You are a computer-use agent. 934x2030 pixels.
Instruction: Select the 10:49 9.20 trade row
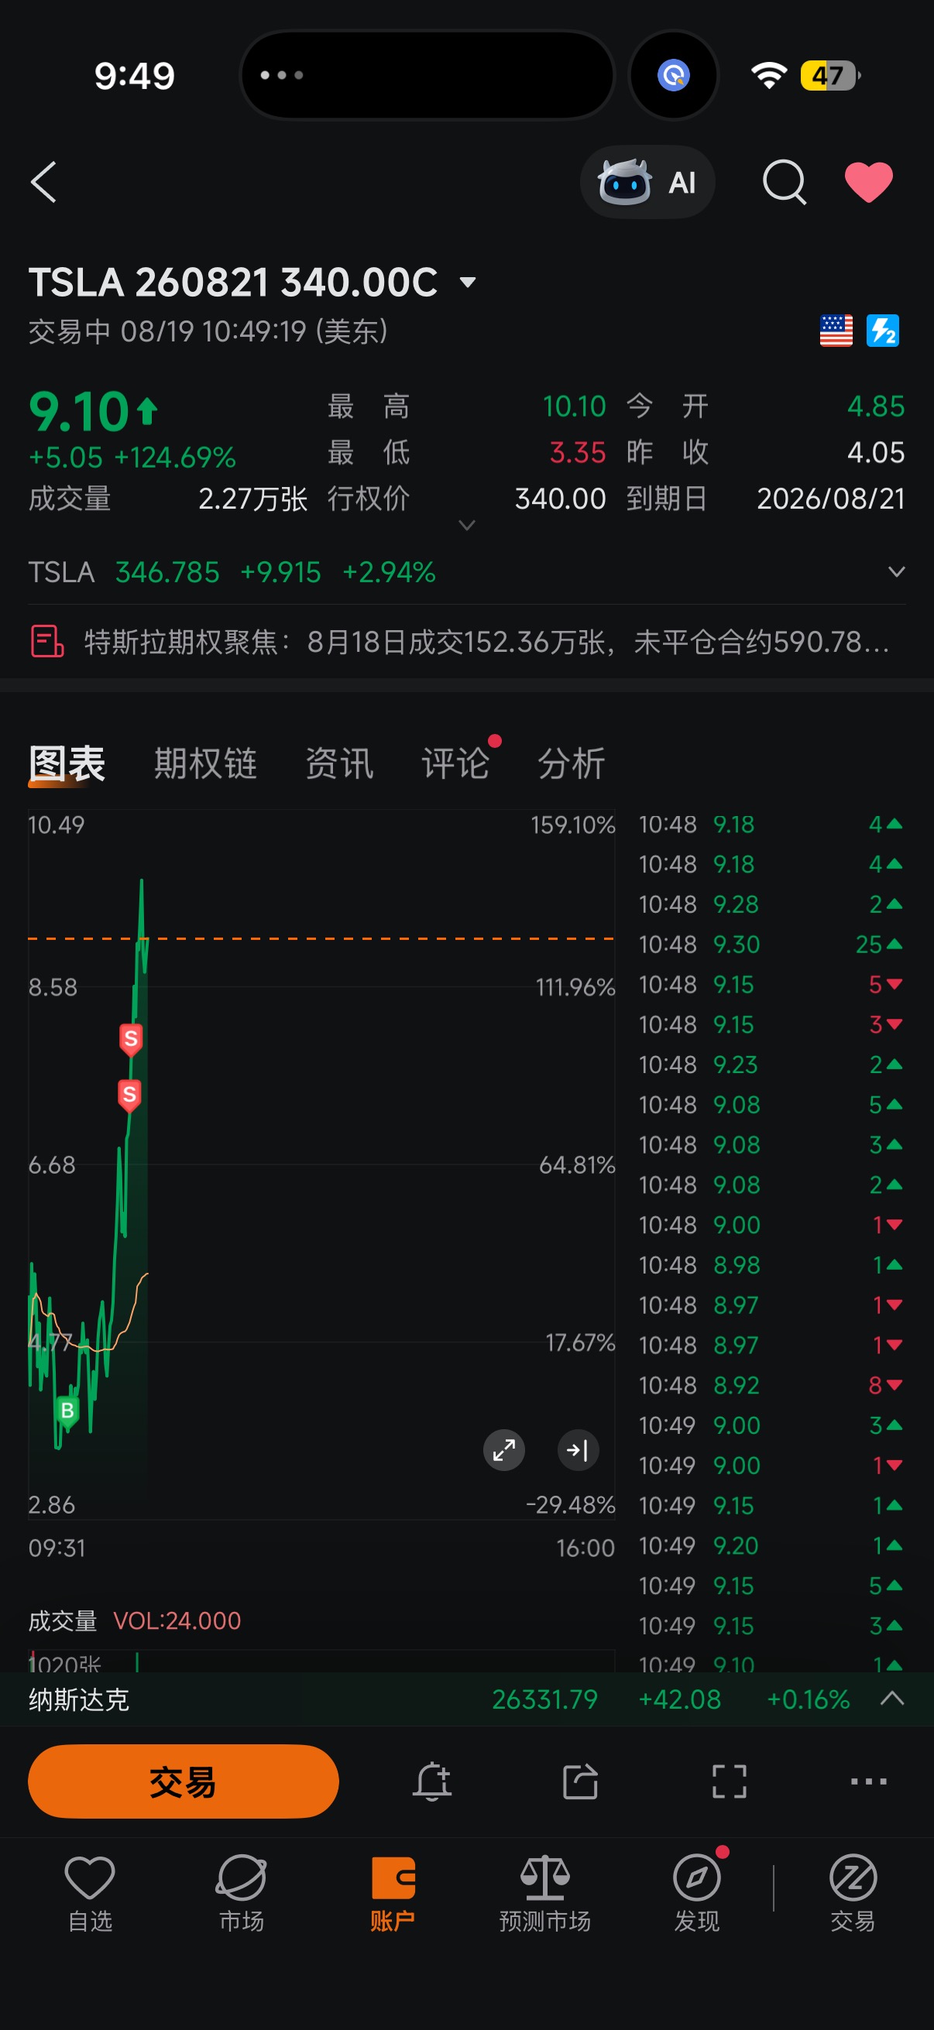click(770, 1545)
